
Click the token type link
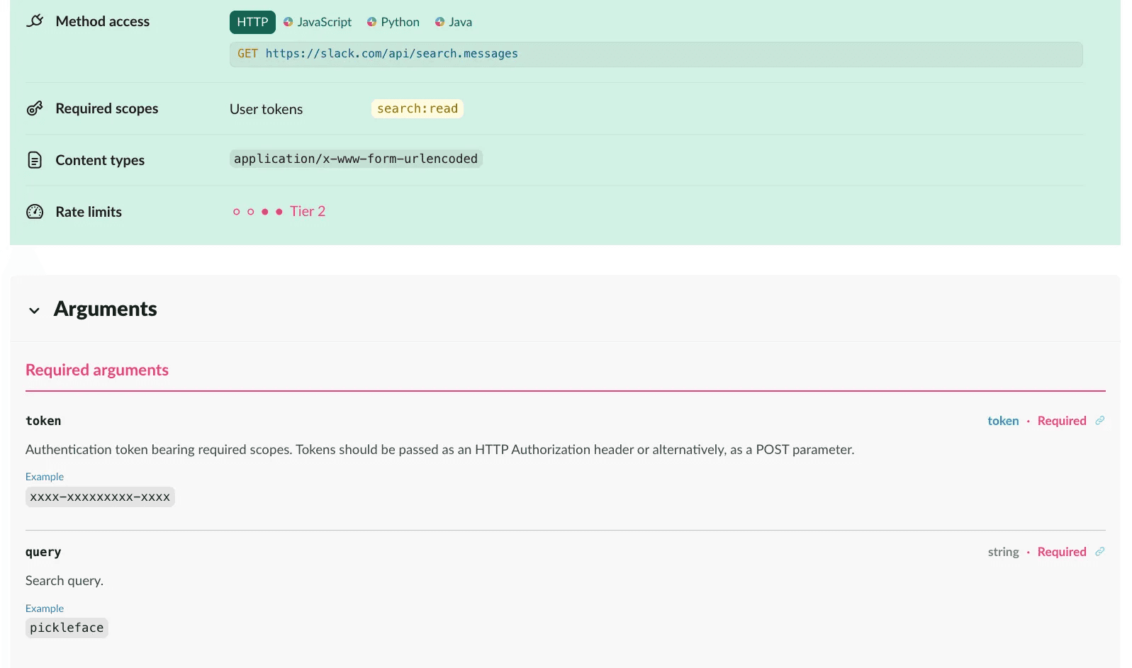click(1003, 421)
